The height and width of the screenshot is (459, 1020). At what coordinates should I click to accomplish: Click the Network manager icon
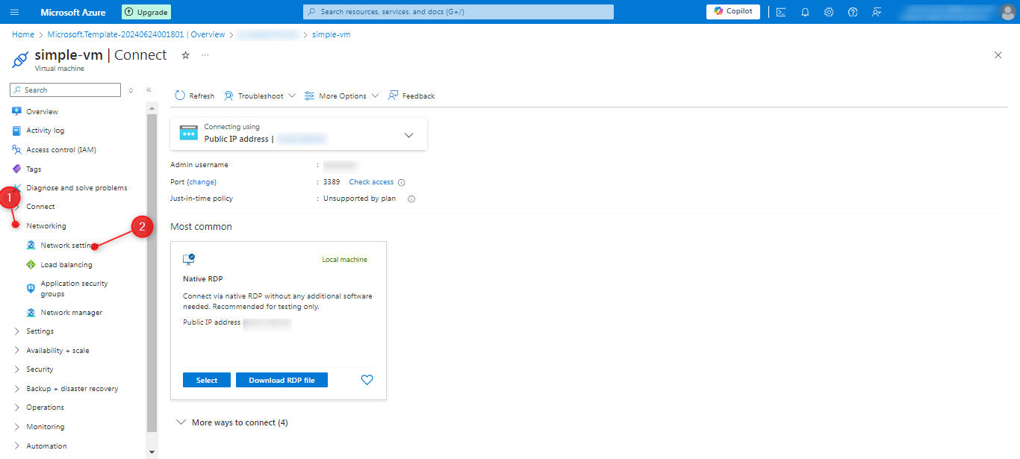click(x=31, y=313)
